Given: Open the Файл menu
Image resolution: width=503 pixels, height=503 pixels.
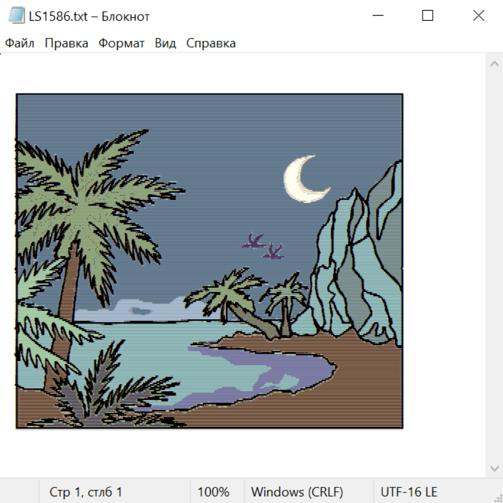Looking at the screenshot, I should (x=20, y=43).
